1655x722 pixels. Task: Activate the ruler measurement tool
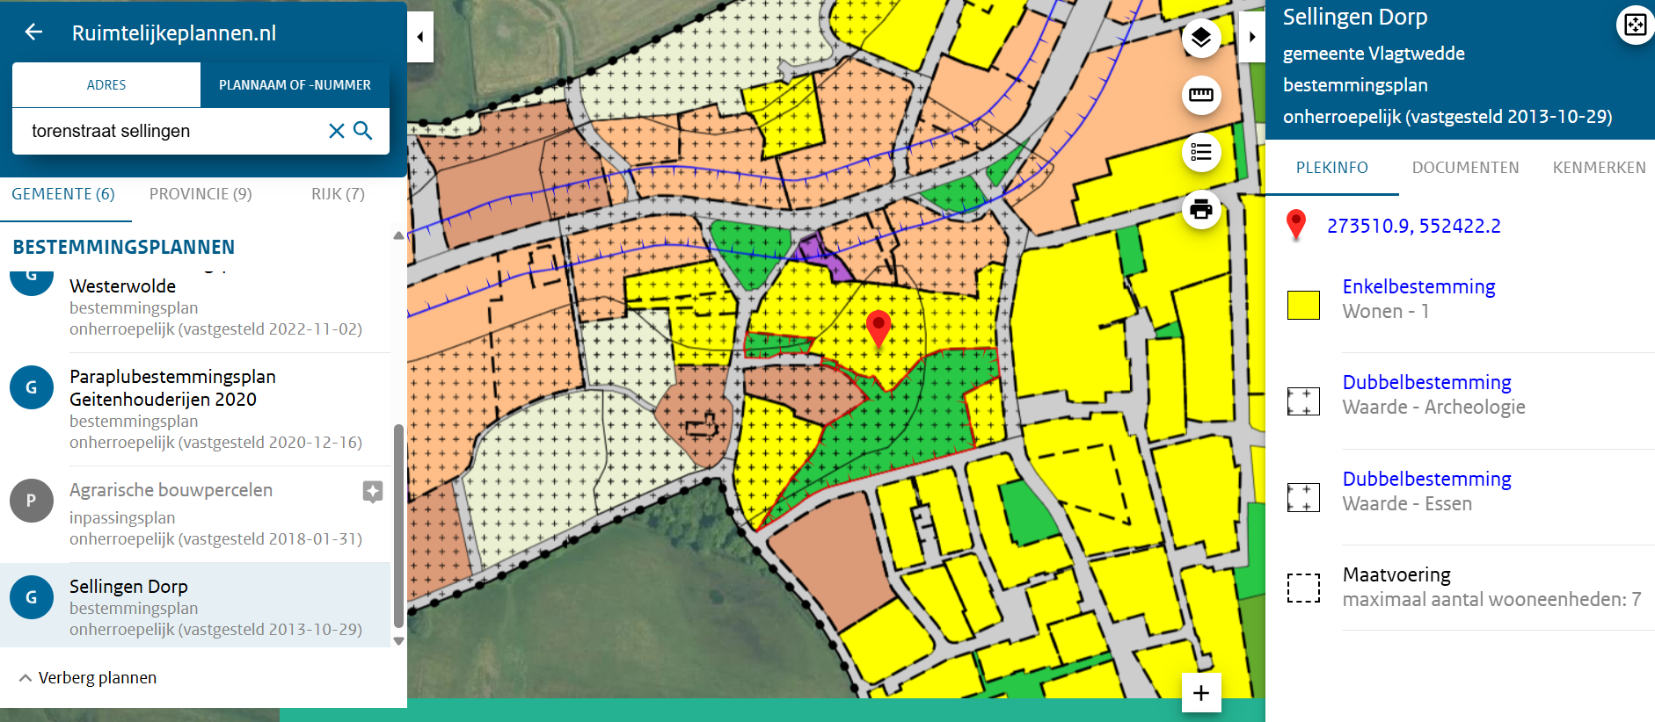1201,95
